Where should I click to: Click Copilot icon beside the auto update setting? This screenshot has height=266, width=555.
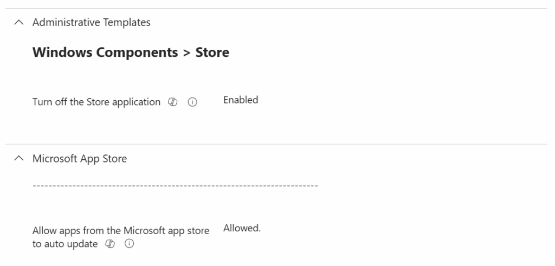click(x=111, y=244)
